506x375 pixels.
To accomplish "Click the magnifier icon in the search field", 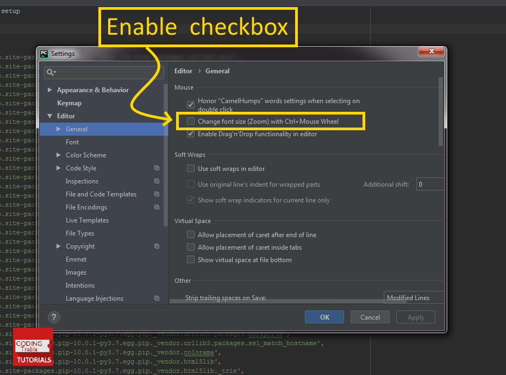I will [x=50, y=72].
